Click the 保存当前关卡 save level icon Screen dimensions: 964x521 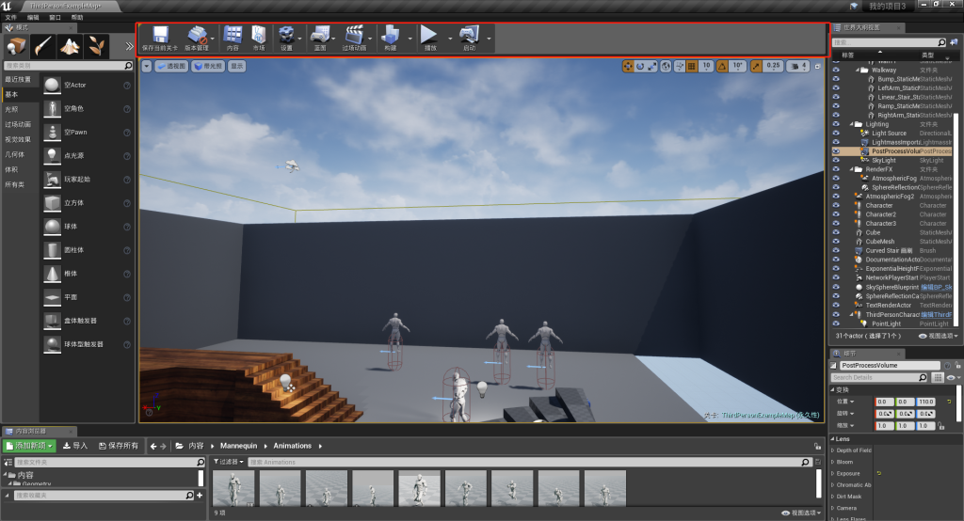pyautogui.click(x=159, y=36)
